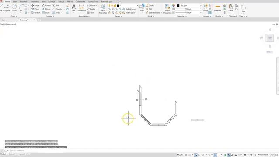Activate the Chamfer tool
This screenshot has height=157, width=279.
pos(58,9)
